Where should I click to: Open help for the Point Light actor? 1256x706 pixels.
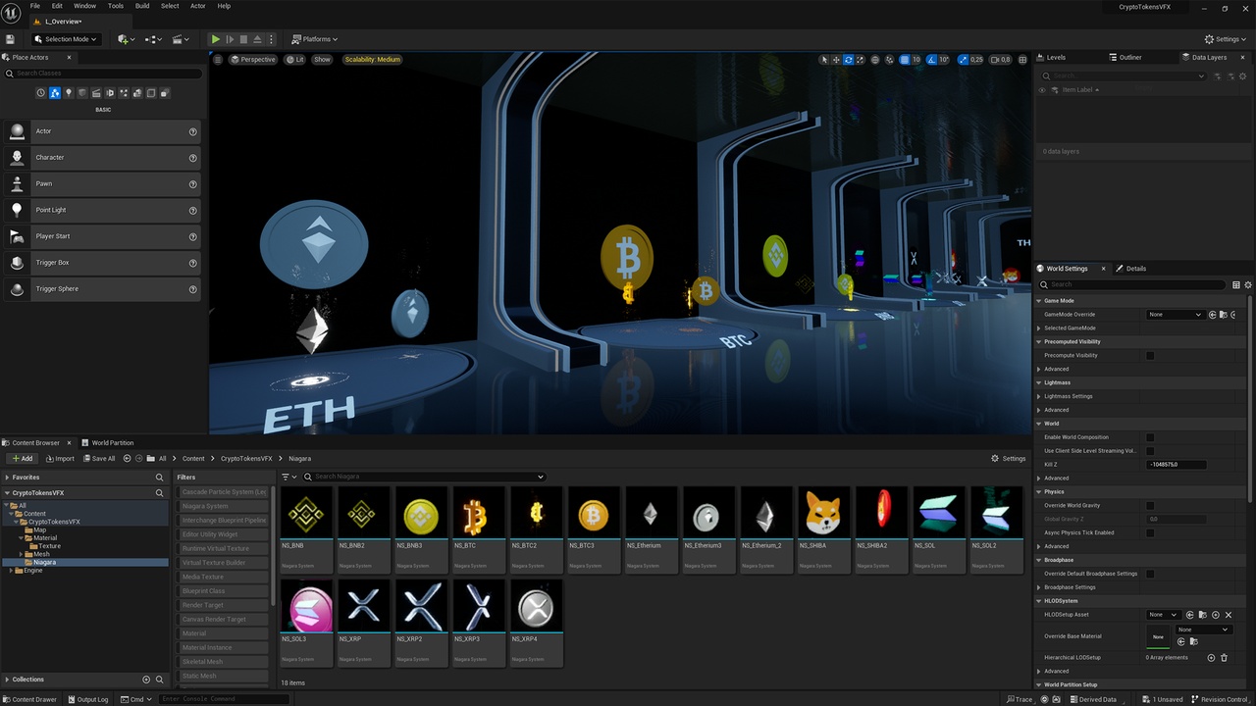click(193, 210)
